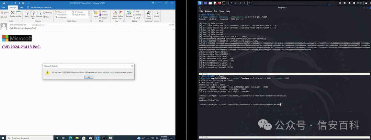Viewport: 371px width, 140px height.
Task: Start Read Aloud
Action: click(148, 15)
